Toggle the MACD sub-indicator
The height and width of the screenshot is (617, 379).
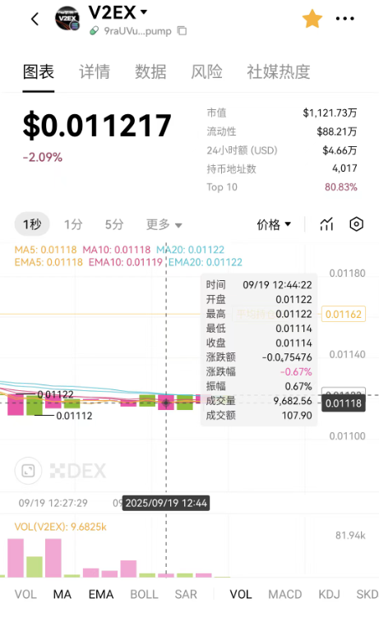(285, 594)
